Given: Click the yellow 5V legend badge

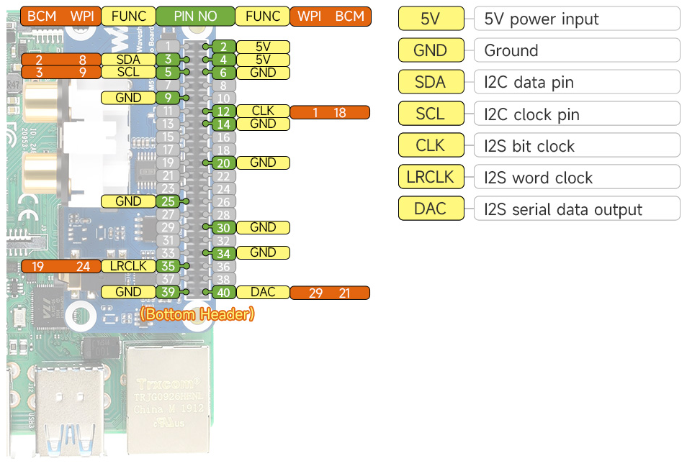Looking at the screenshot, I should 430,19.
